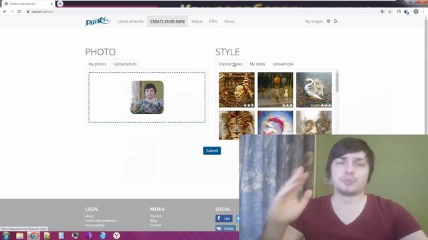Open the footer About link under LEGAL
The width and height of the screenshot is (428, 240).
[x=89, y=216]
